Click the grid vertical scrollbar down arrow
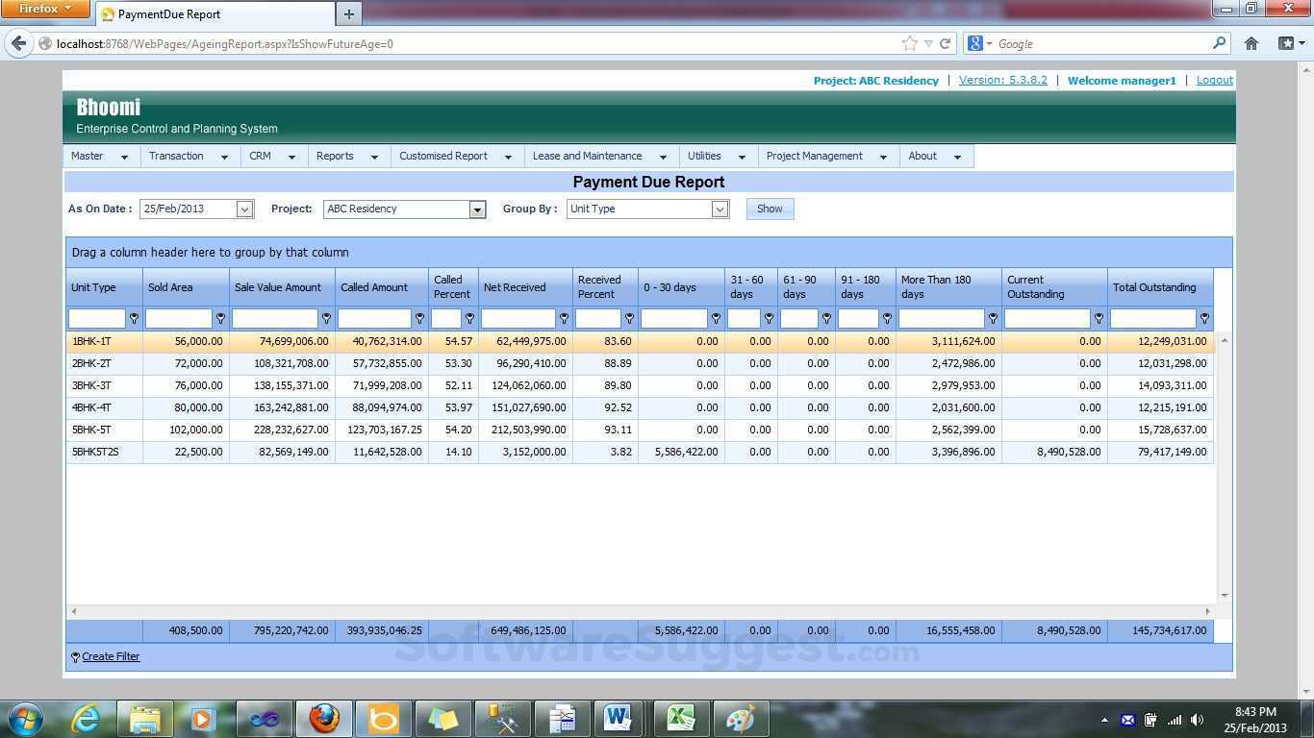This screenshot has height=738, width=1314. click(1225, 596)
